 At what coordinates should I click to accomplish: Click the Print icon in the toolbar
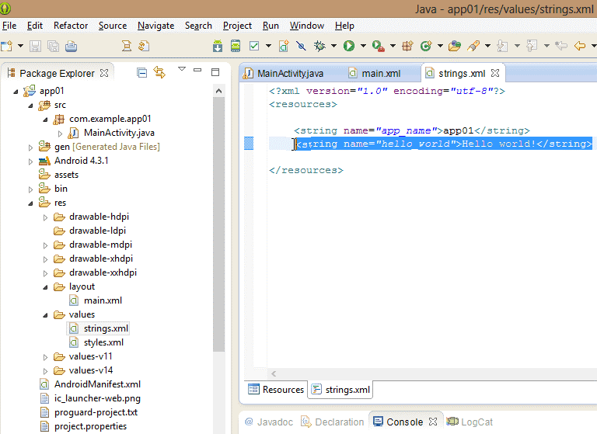pyautogui.click(x=71, y=47)
